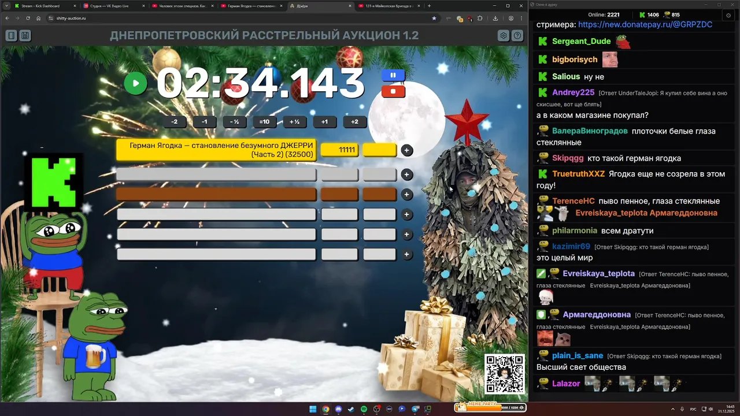The height and width of the screenshot is (416, 740).
Task: Click the plus icon on the fifth lot row
Action: pyautogui.click(x=407, y=235)
